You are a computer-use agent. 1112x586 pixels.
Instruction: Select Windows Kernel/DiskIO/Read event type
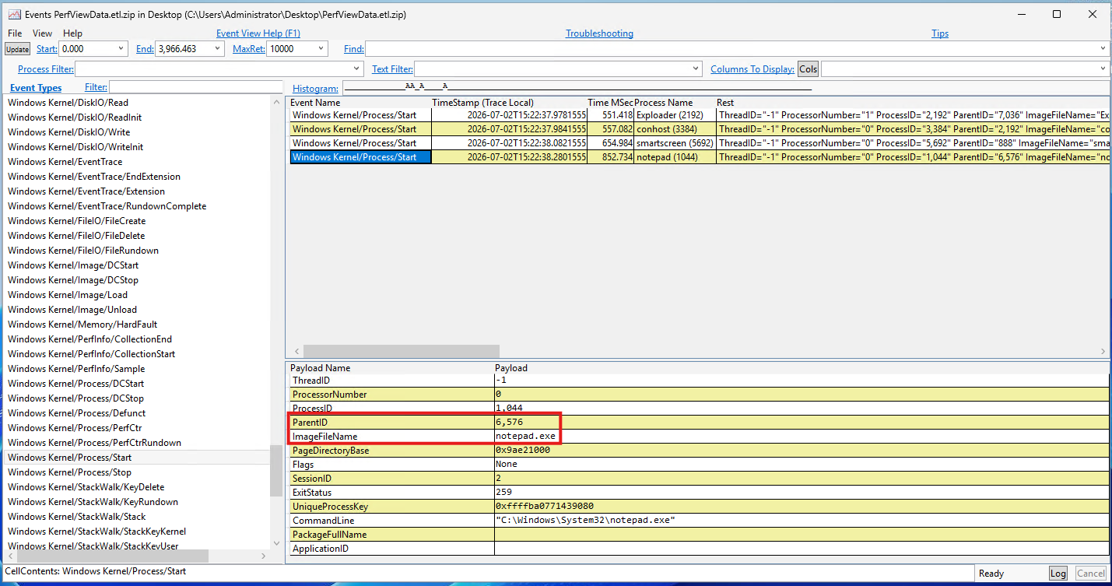pos(68,103)
